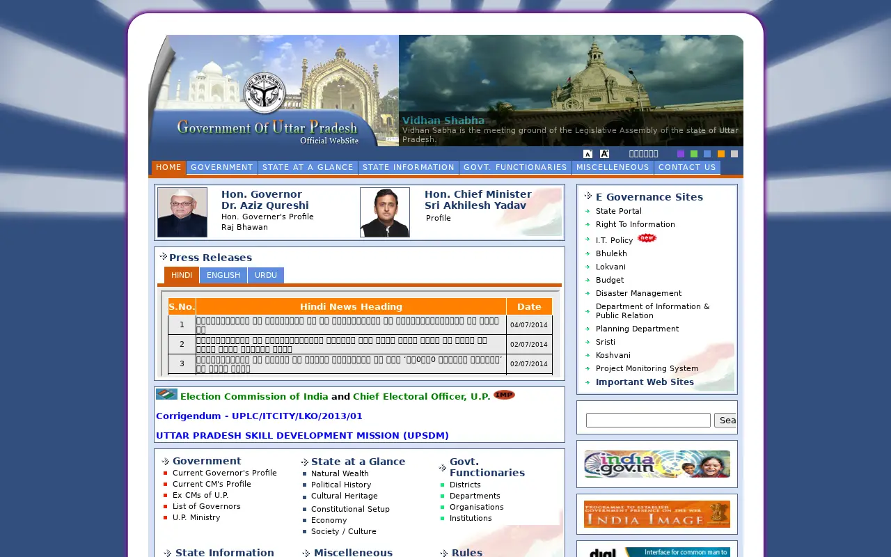Image resolution: width=891 pixels, height=557 pixels.
Task: Open Current CM's Profile link
Action: (x=212, y=484)
